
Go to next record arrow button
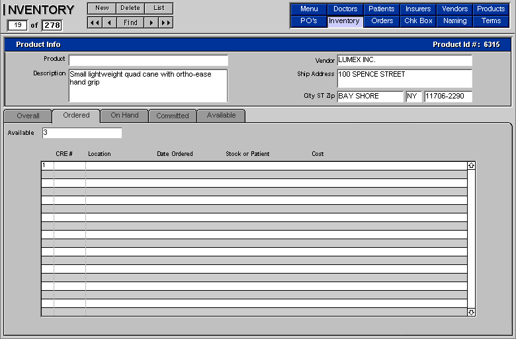[151, 22]
